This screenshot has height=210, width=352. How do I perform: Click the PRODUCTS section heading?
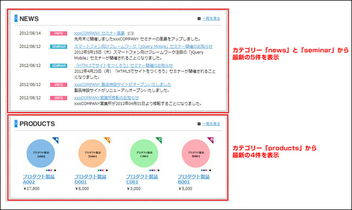37,124
